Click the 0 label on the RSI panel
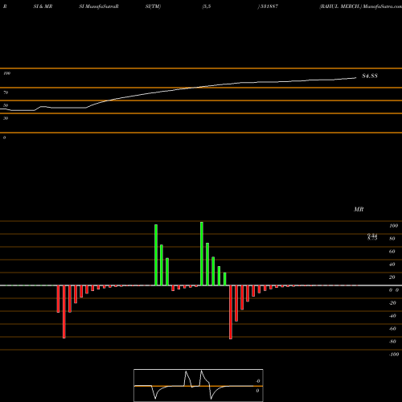This screenshot has width=402, height=402. point(4,137)
